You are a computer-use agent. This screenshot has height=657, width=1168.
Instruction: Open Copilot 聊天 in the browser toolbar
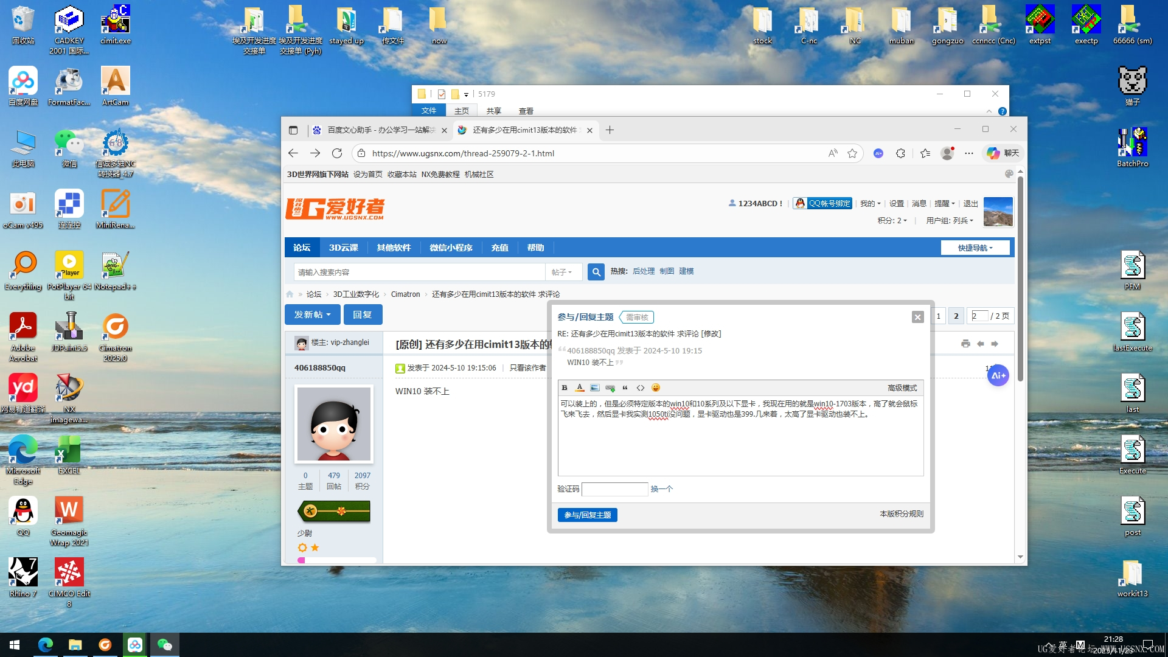(1001, 153)
